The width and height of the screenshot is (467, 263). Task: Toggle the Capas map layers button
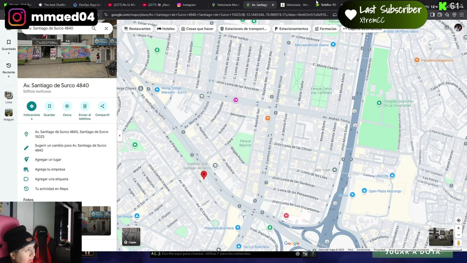(x=131, y=237)
